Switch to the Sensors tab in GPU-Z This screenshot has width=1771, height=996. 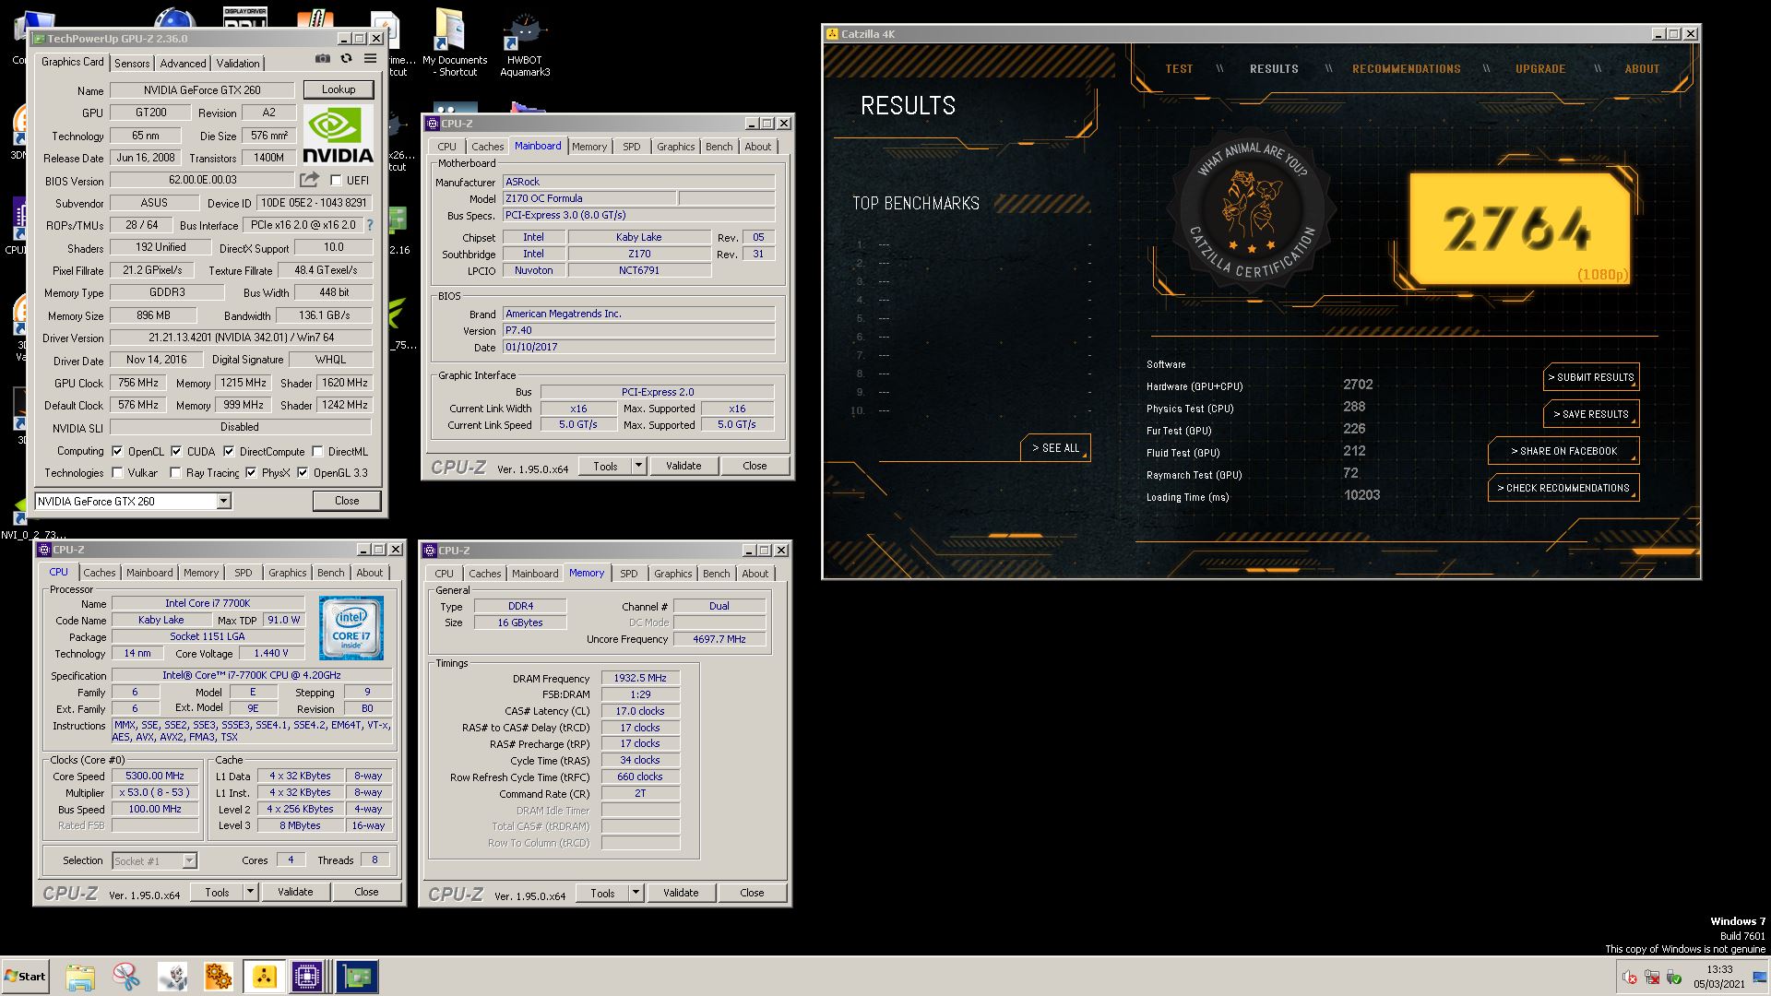[x=132, y=63]
